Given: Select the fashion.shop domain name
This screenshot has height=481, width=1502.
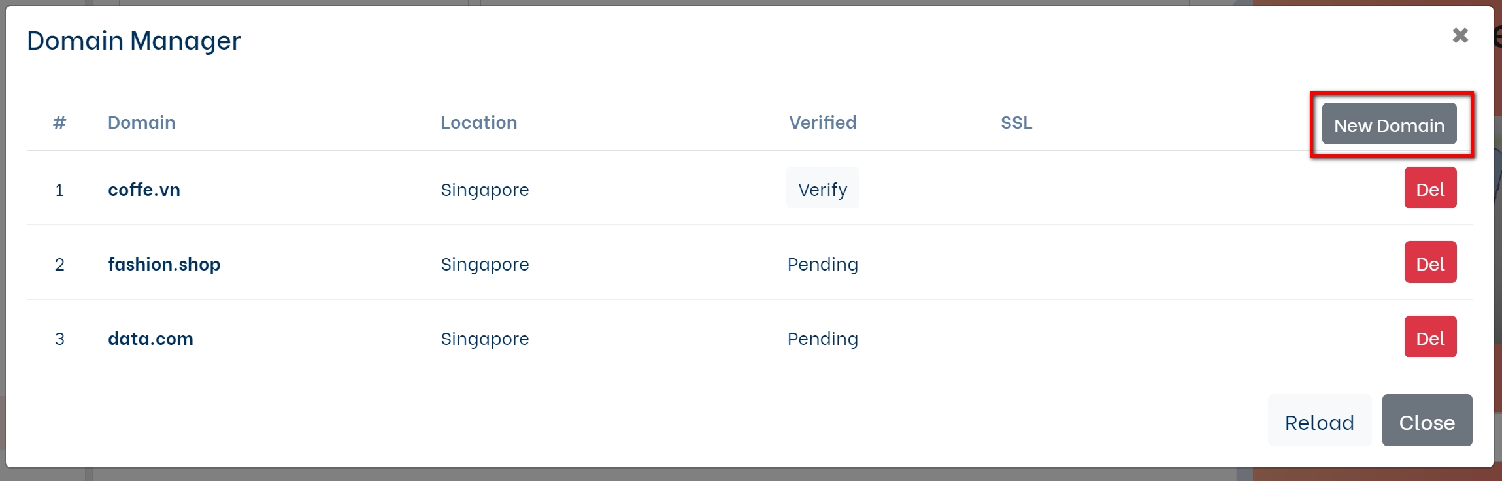Looking at the screenshot, I should click(x=164, y=264).
